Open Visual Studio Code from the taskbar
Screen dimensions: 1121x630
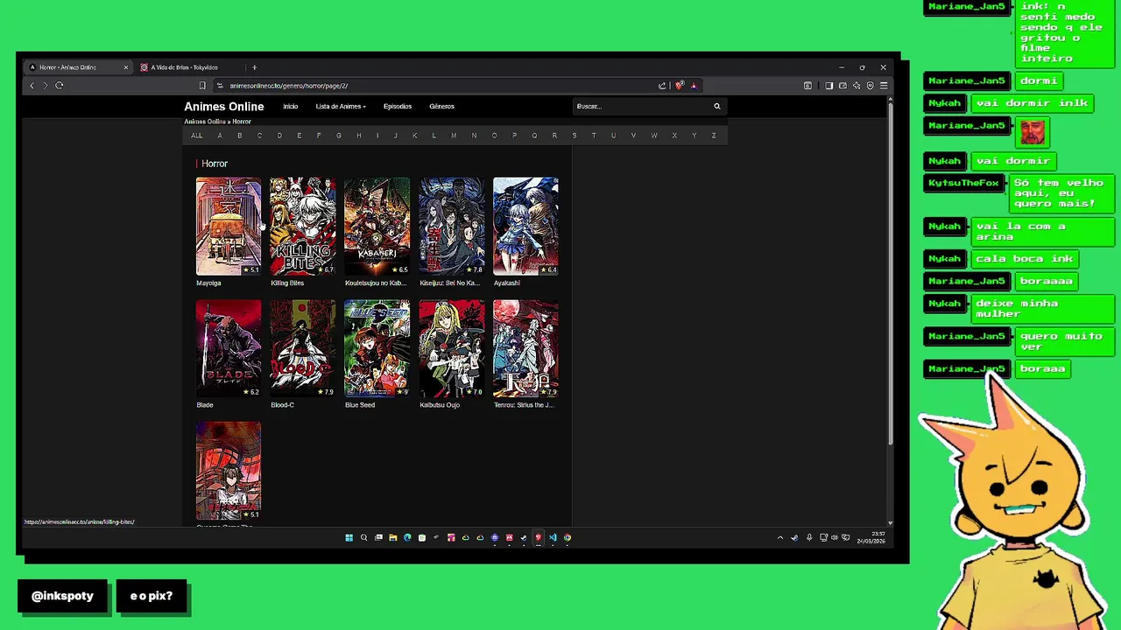[553, 537]
